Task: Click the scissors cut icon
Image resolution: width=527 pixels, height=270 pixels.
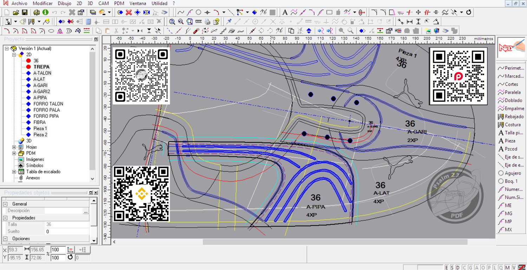Action: click(116, 31)
